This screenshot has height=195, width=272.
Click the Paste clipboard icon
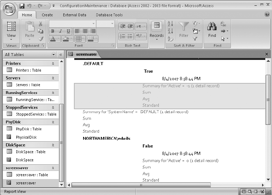pyautogui.click(x=30, y=27)
